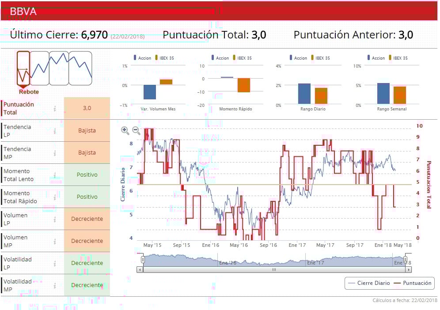Click the Ene '16 label in the navigator

click(228, 263)
